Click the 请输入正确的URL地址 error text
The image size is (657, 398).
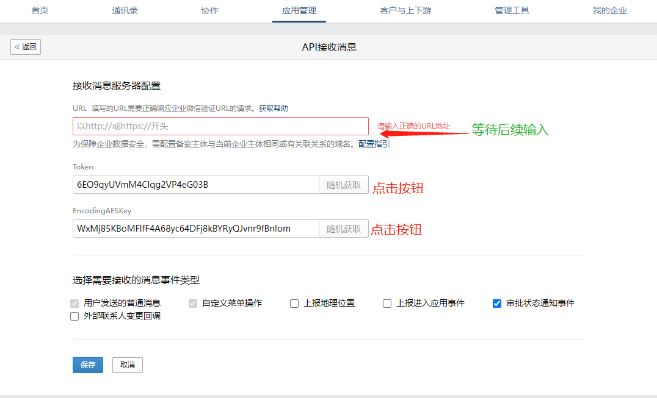click(413, 126)
